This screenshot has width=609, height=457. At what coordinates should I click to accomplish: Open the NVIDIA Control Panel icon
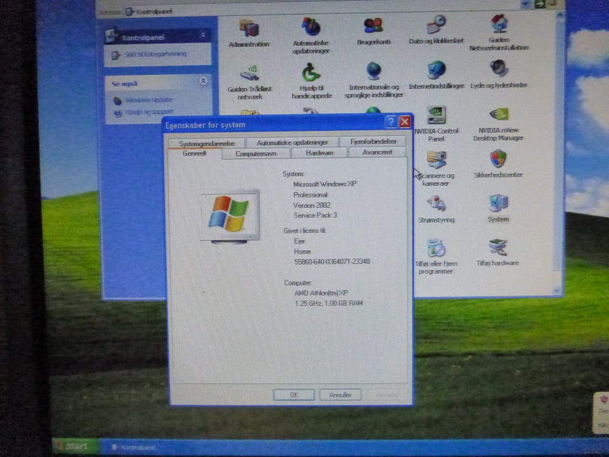(436, 124)
